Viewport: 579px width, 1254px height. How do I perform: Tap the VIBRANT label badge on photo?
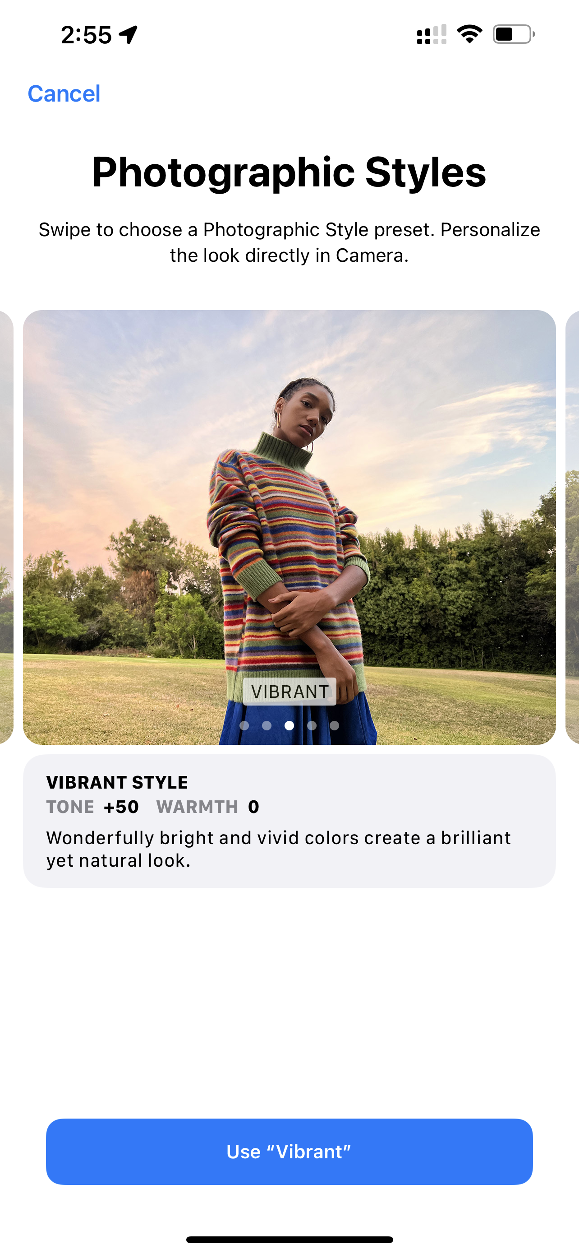pos(290,691)
